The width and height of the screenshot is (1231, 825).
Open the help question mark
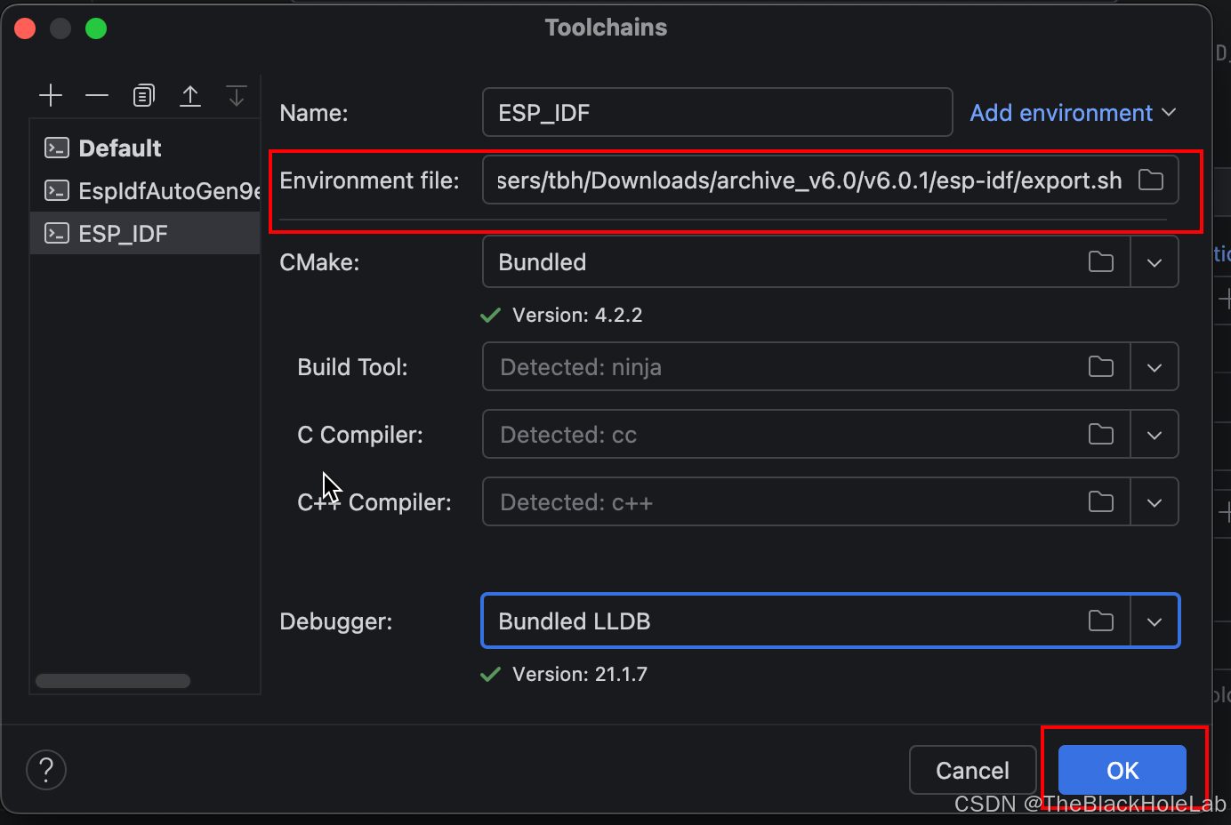[x=46, y=770]
